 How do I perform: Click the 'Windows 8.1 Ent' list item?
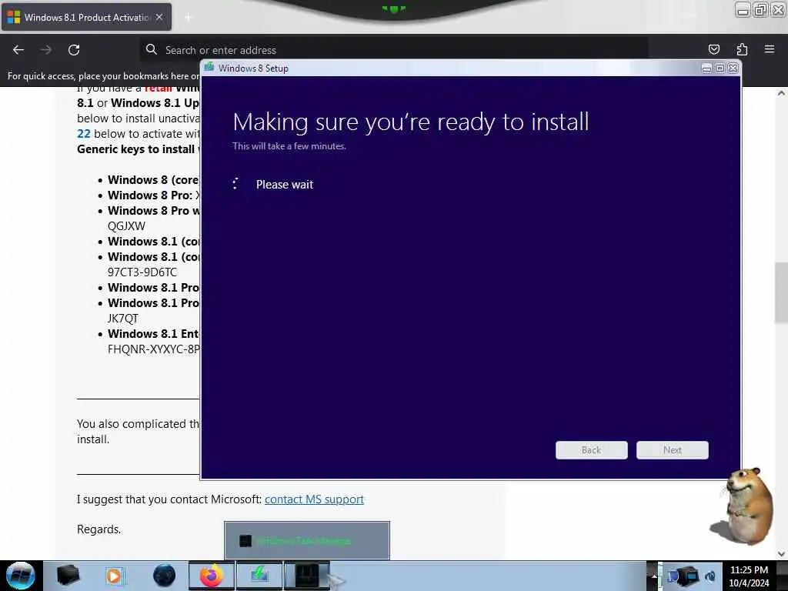coord(153,334)
